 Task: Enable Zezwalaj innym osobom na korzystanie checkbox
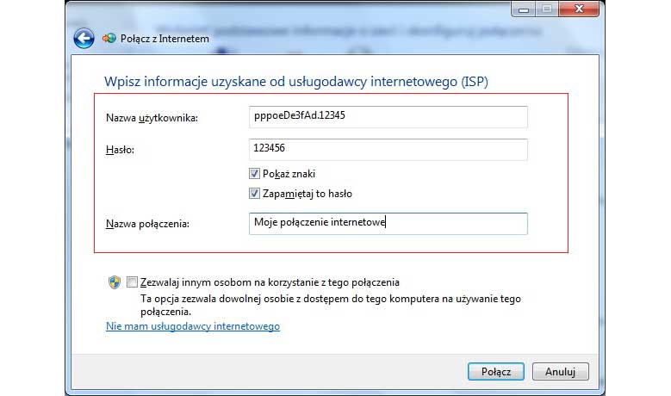coord(132,282)
